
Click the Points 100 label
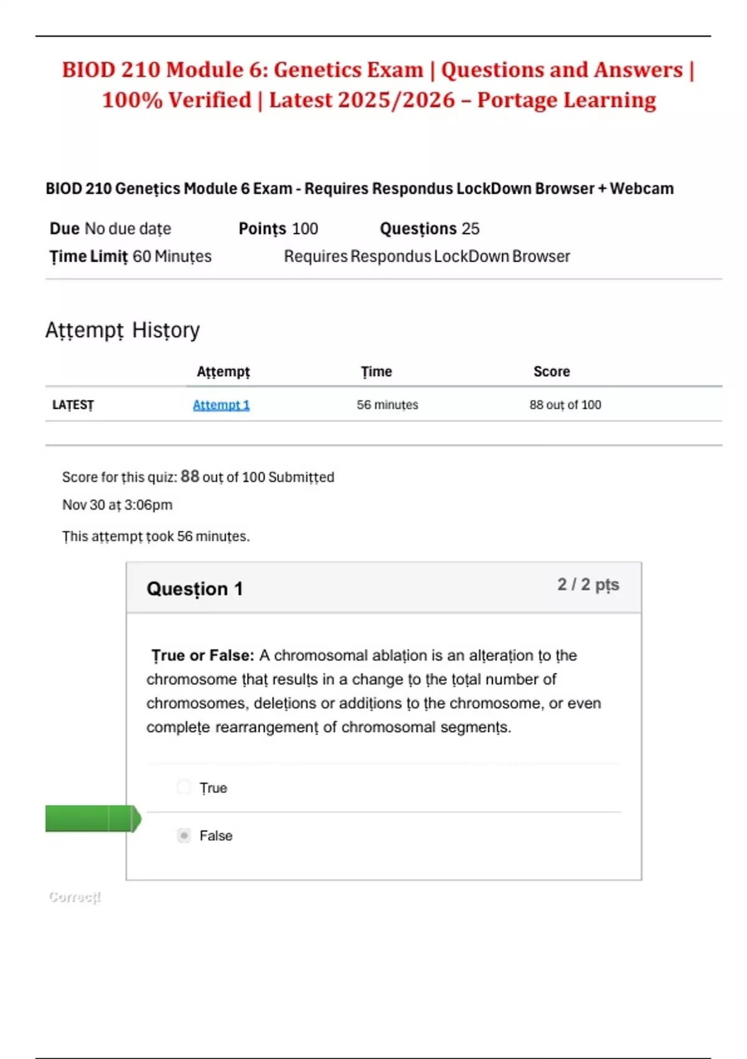coord(278,229)
